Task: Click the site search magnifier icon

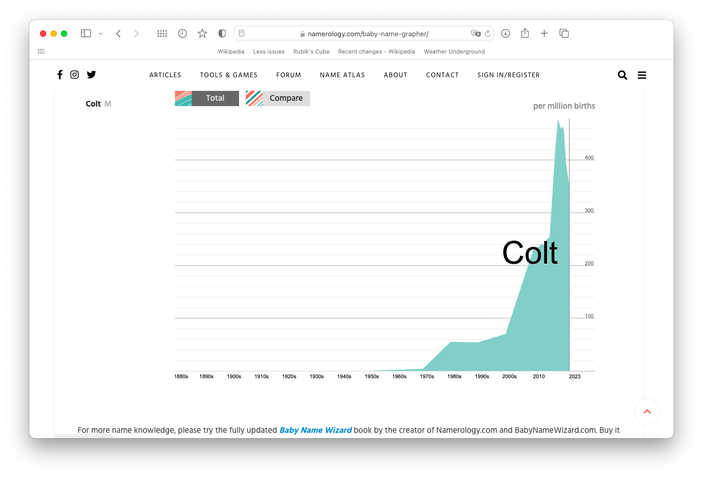Action: click(623, 75)
